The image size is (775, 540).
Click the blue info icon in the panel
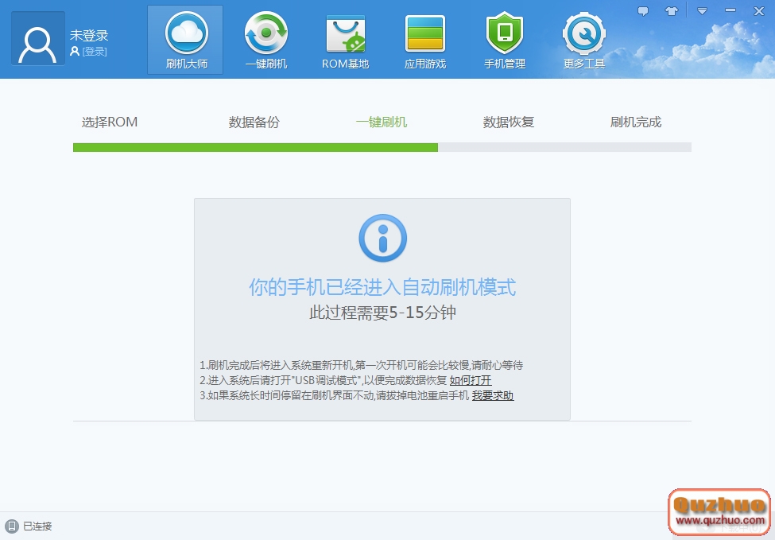(382, 238)
